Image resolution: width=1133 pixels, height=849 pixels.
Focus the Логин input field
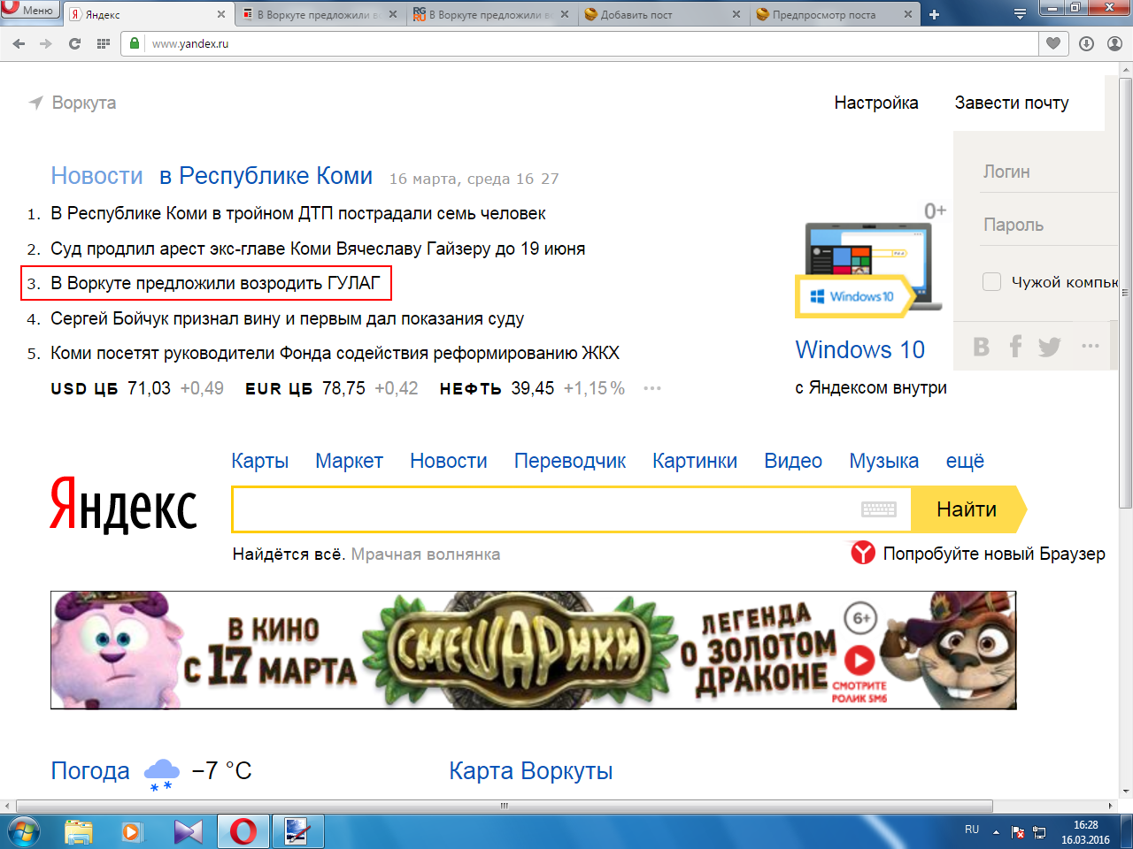tap(1051, 172)
